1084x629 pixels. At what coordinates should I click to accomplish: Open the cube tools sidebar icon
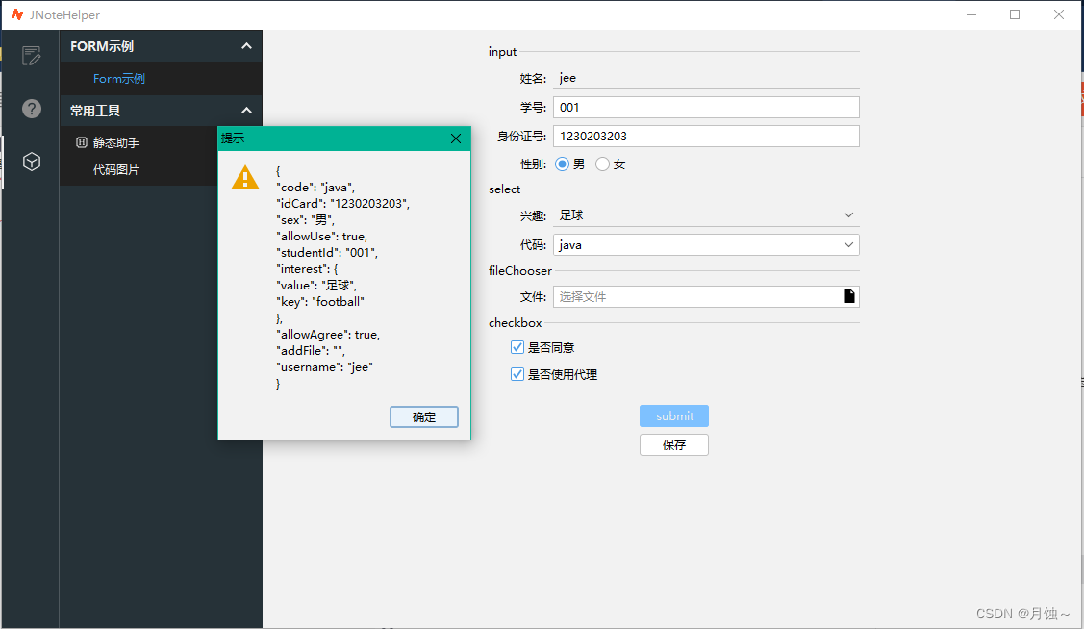(x=31, y=162)
